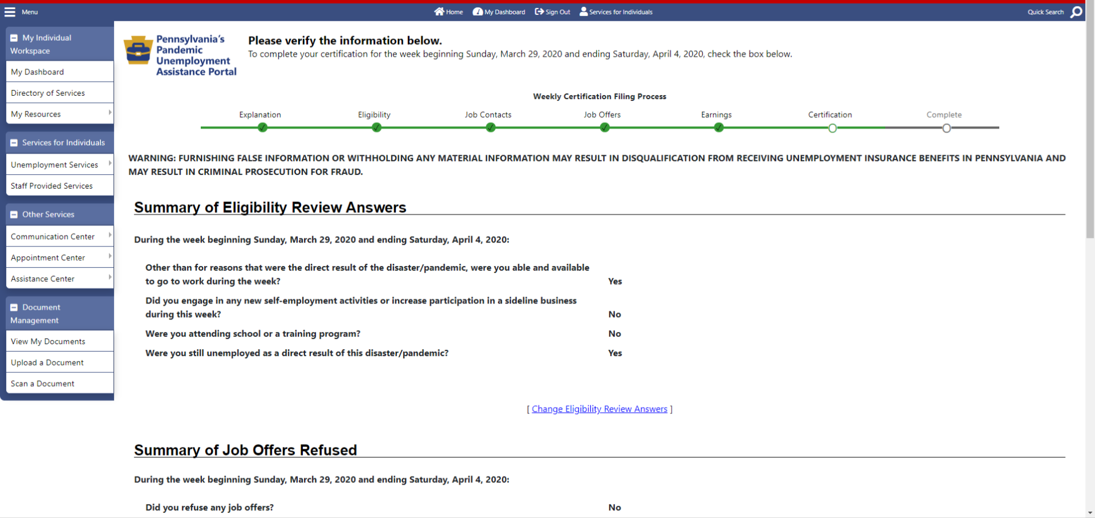Screen dimensions: 1095x518
Task: Click the Home house icon
Action: tap(439, 11)
